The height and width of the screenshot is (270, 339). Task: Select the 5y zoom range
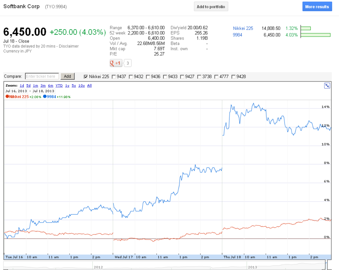point(74,86)
